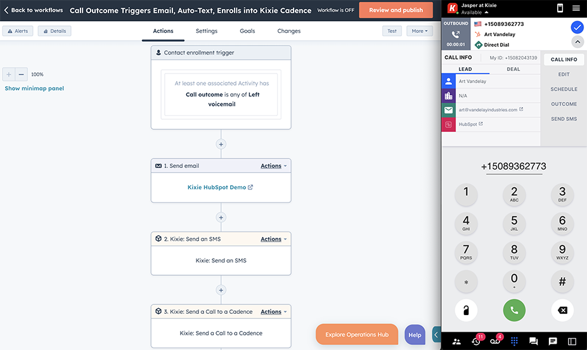Switch to the Goals tab

pos(247,31)
